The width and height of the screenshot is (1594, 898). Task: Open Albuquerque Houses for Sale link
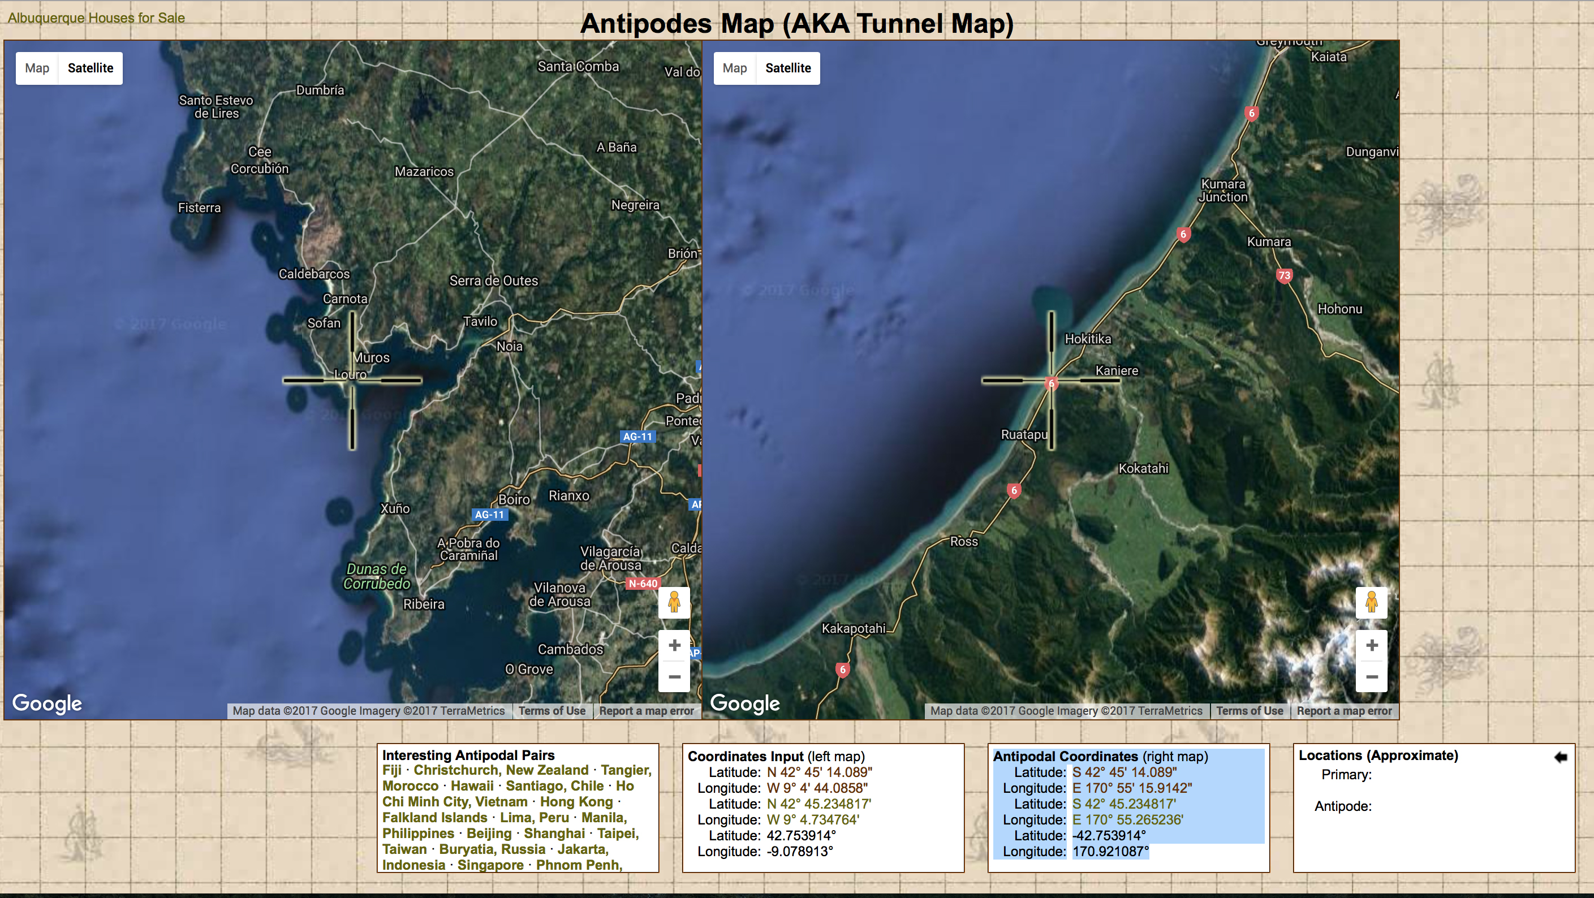coord(96,18)
